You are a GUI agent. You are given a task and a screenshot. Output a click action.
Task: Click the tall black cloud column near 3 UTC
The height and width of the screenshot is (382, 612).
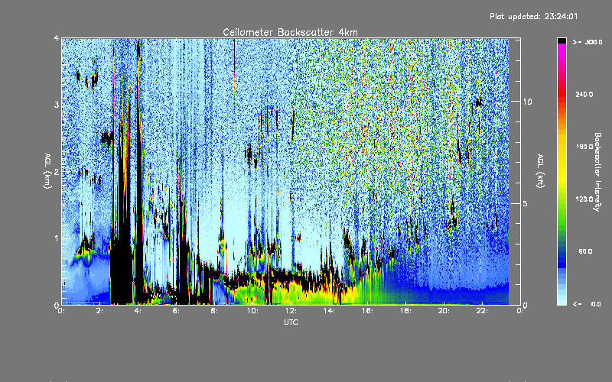[x=121, y=269]
